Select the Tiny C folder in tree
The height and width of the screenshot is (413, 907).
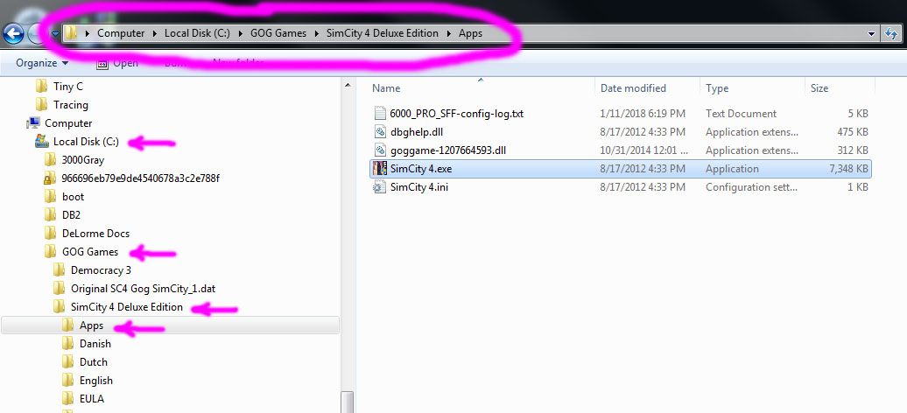point(67,87)
